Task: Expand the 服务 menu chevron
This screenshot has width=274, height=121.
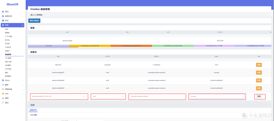Action: click(23, 85)
